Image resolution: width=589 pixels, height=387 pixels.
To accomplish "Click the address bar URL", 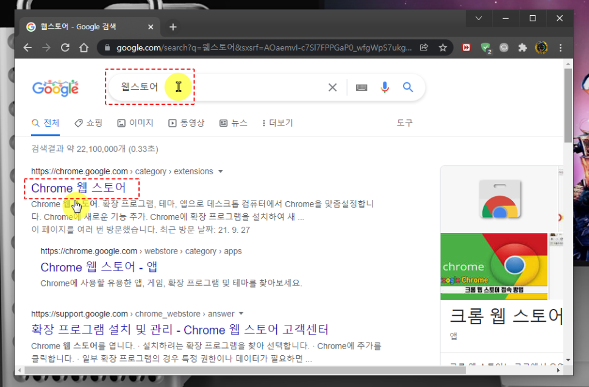I will point(264,48).
